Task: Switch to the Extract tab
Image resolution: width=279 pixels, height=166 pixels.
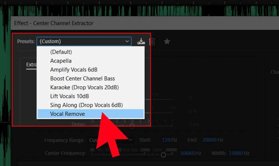Action: pyautogui.click(x=31, y=64)
